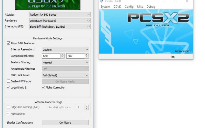Decrease custom resolution width with down arrow
Screen dimensions: 205x128
62,57
